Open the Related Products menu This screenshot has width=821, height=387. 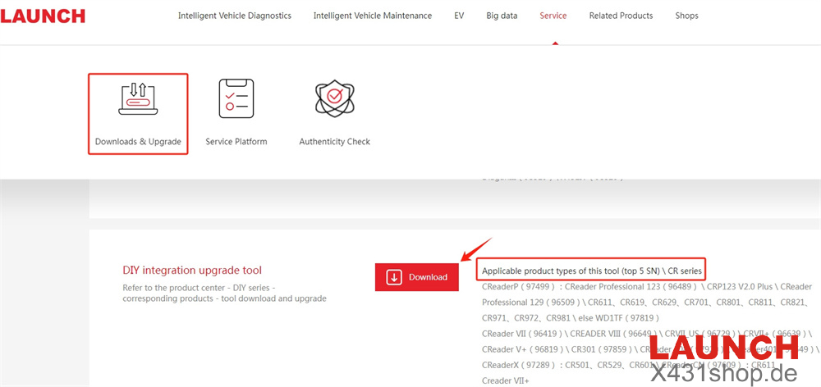click(621, 16)
